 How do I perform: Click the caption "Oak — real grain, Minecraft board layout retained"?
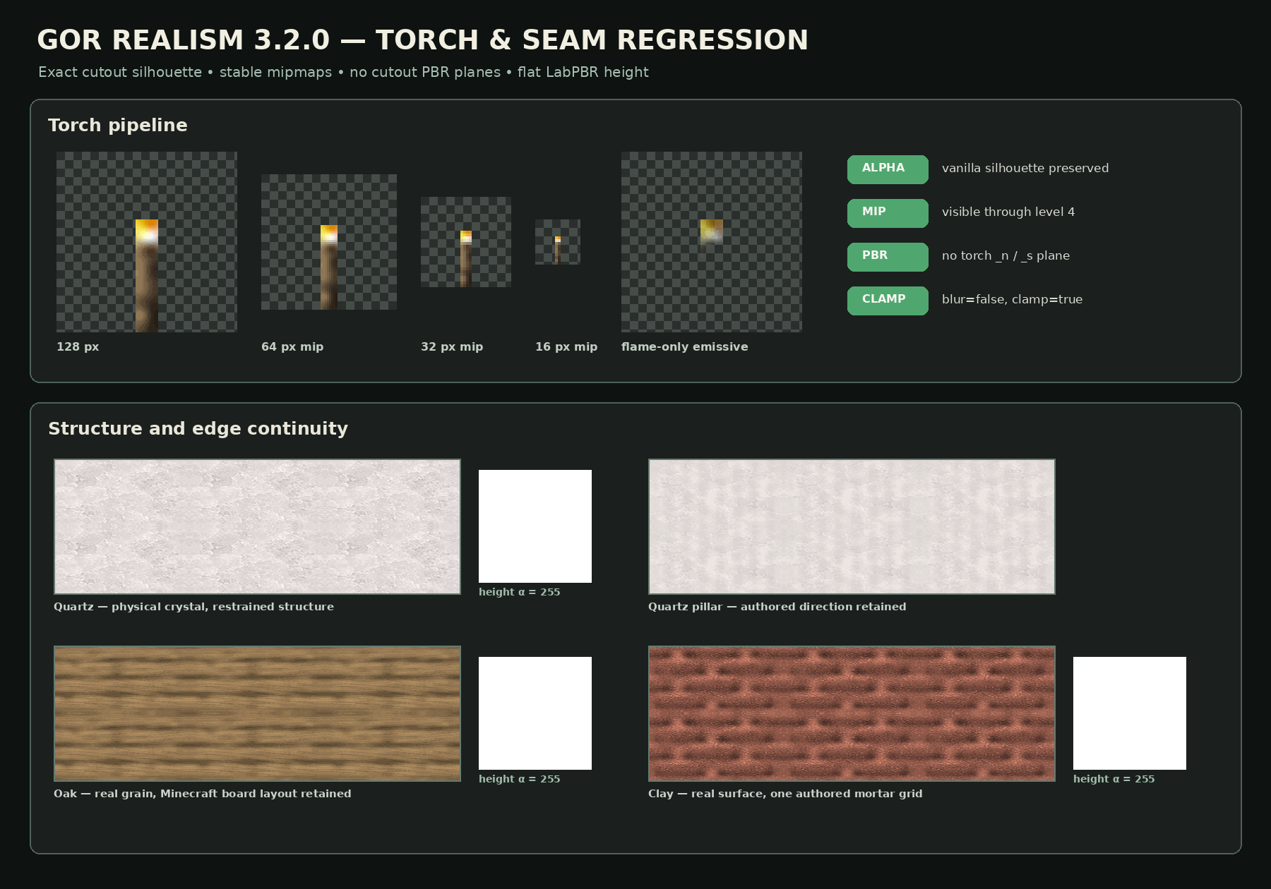pos(202,794)
